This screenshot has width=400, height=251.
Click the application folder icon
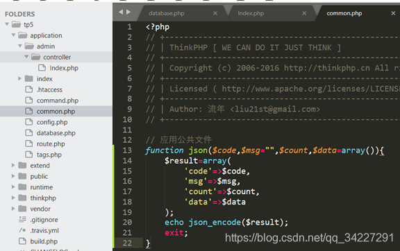click(x=23, y=35)
